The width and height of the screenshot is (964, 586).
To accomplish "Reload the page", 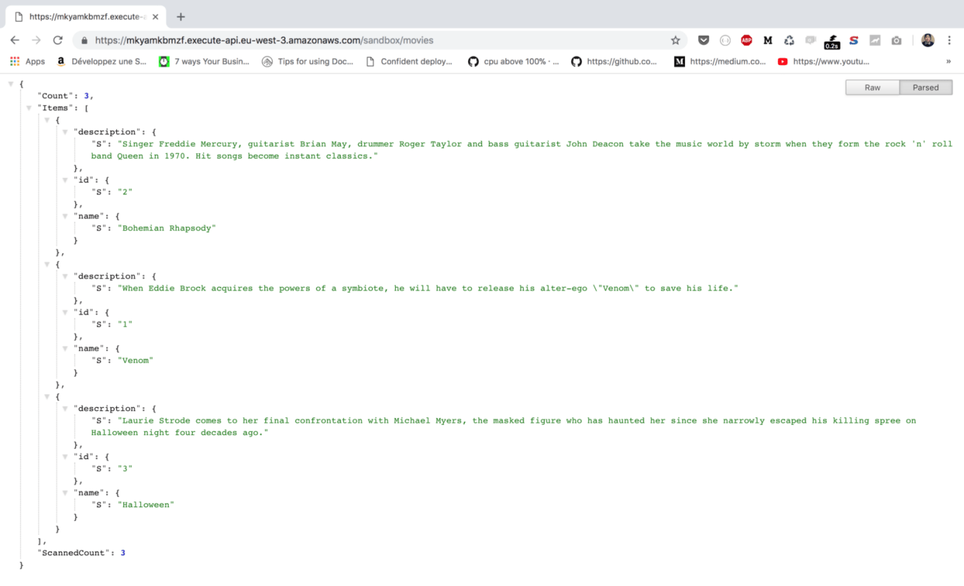I will pyautogui.click(x=58, y=40).
